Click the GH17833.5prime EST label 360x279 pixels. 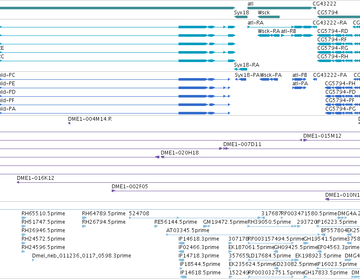click(326, 273)
